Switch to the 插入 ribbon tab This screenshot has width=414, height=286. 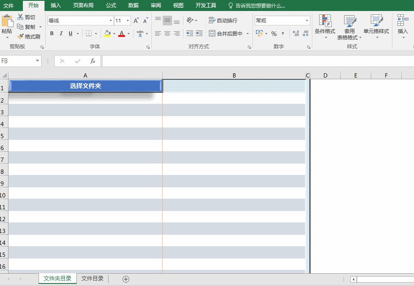(x=56, y=6)
